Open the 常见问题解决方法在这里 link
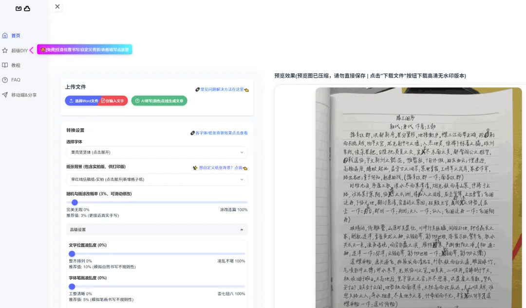This screenshot has height=308, width=526. 222,89
